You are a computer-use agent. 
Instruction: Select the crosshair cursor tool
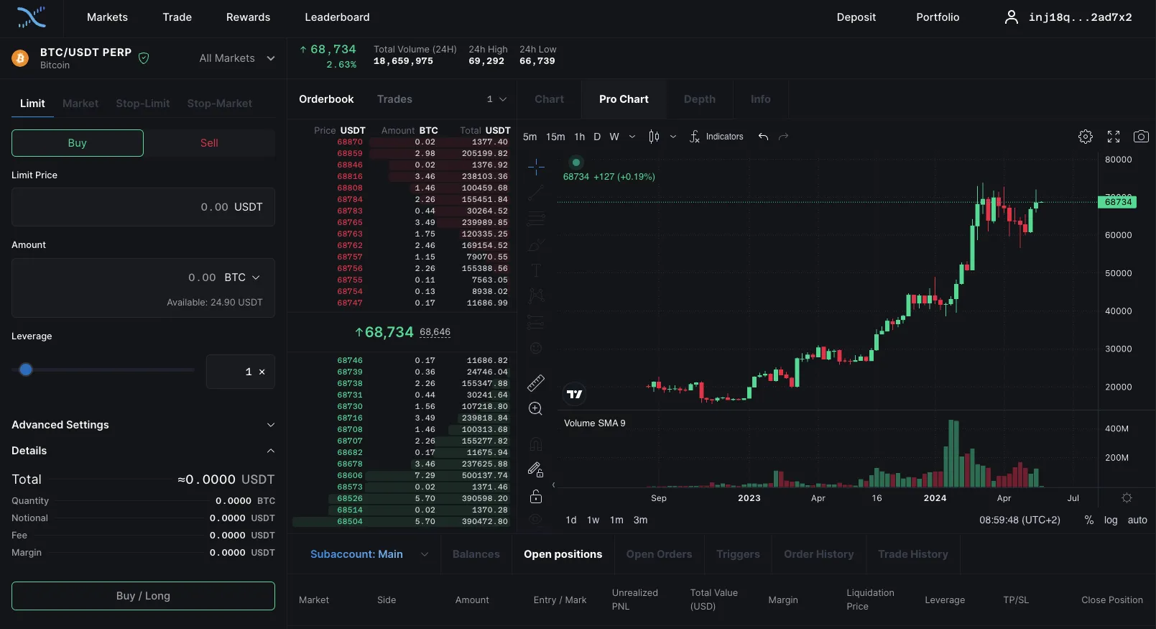tap(536, 167)
